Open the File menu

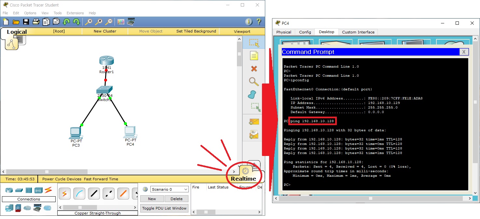(5, 13)
